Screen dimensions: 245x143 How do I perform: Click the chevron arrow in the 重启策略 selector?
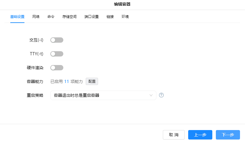pyautogui.click(x=151, y=95)
